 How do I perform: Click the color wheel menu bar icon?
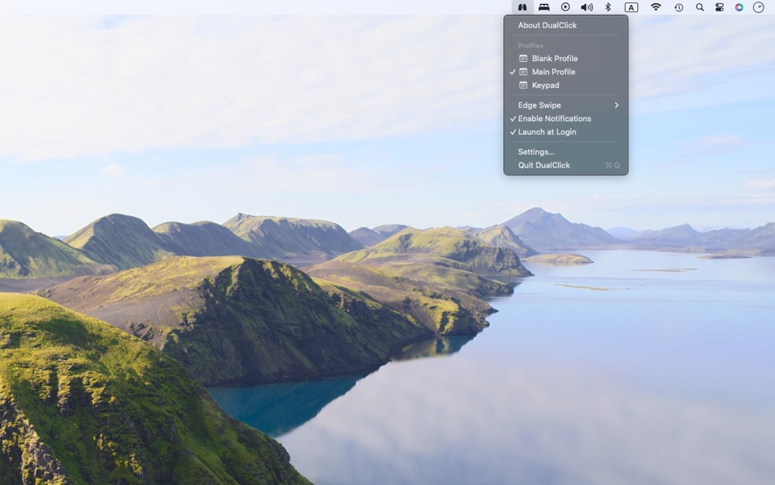741,7
